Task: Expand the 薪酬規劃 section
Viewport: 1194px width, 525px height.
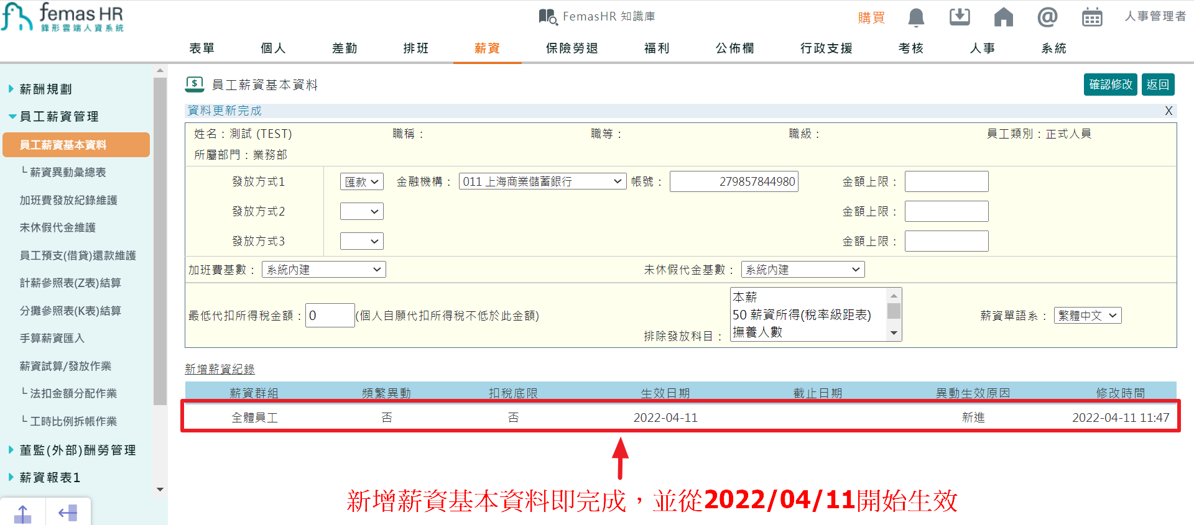Action: coord(45,89)
